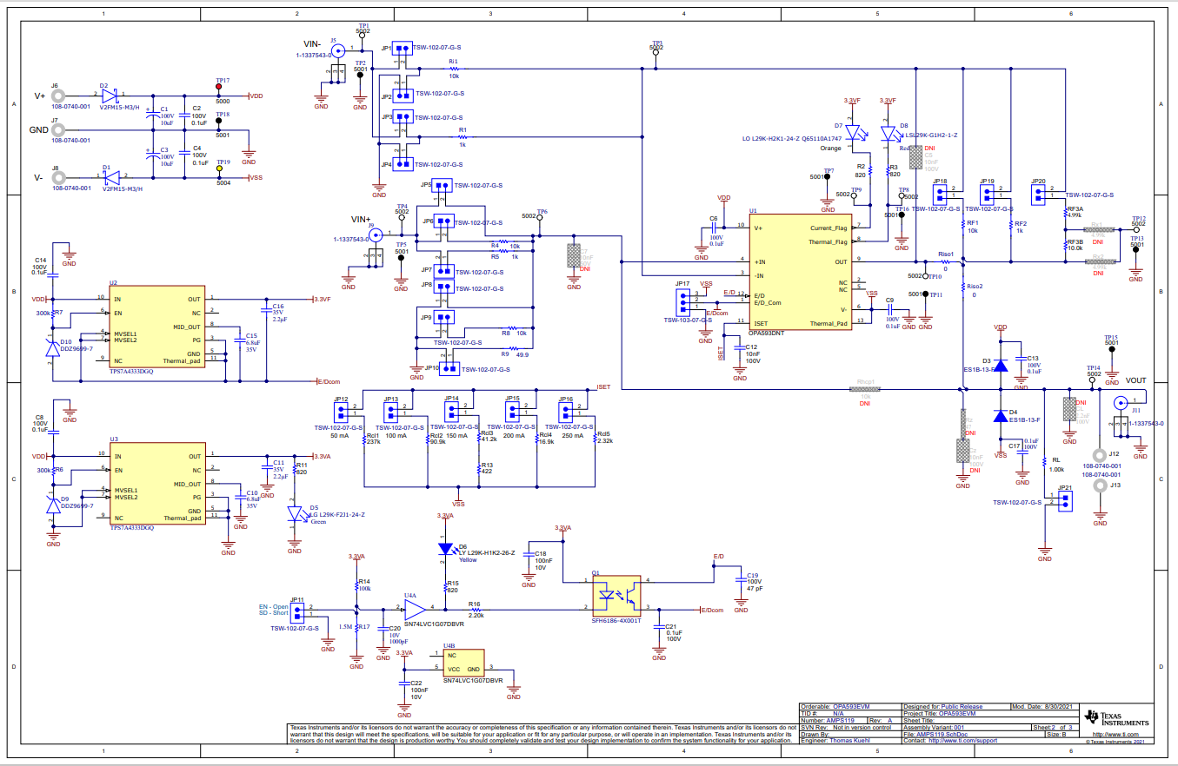Image resolution: width=1178 pixels, height=766 pixels.
Task: Select the JP13 100 mA current-limit jumper
Action: click(x=391, y=411)
